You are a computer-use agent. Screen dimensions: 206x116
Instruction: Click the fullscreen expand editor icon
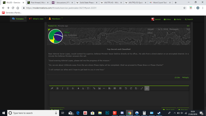click(x=142, y=88)
